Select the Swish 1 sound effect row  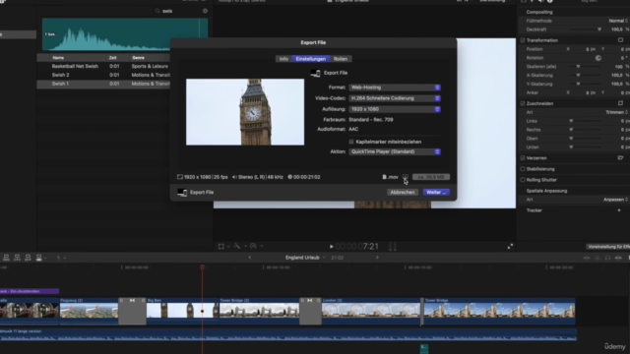click(x=103, y=84)
